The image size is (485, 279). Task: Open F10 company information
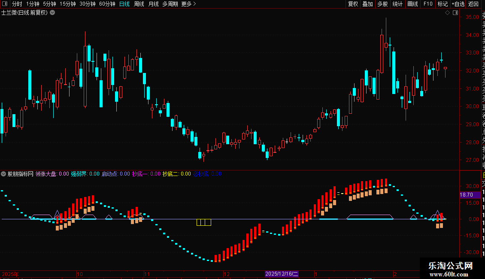428,4
